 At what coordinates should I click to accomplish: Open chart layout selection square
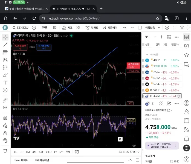point(140,28)
